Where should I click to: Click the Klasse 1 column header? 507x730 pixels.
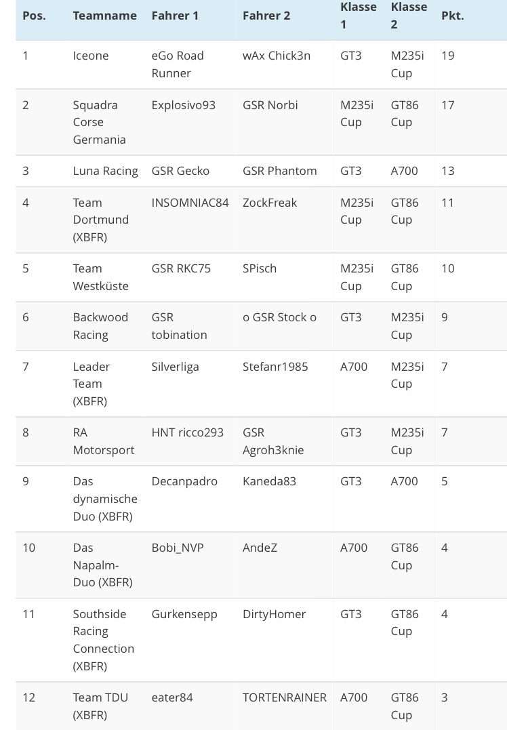(358, 15)
